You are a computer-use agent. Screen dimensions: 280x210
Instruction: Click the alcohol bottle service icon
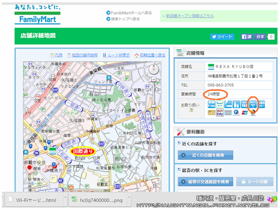(236, 104)
